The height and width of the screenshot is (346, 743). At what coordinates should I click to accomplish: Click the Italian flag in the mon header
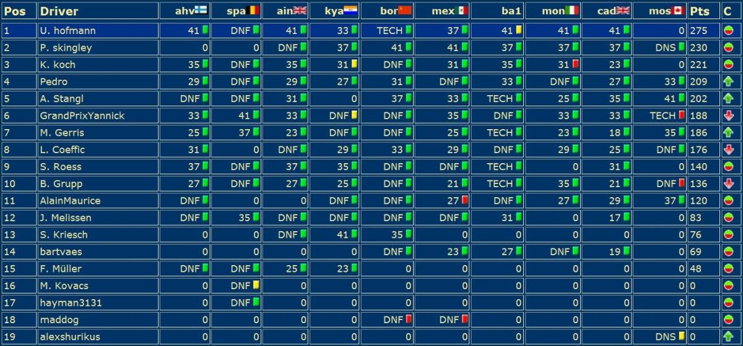click(x=572, y=11)
